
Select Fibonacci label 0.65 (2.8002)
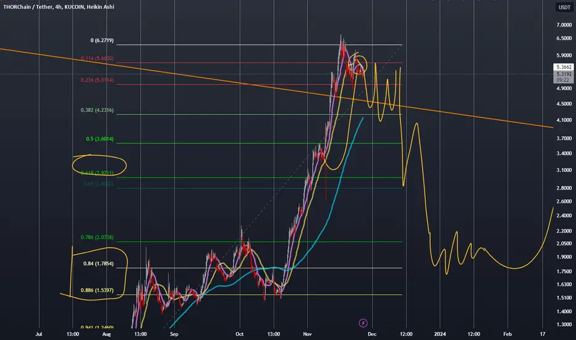[98, 184]
